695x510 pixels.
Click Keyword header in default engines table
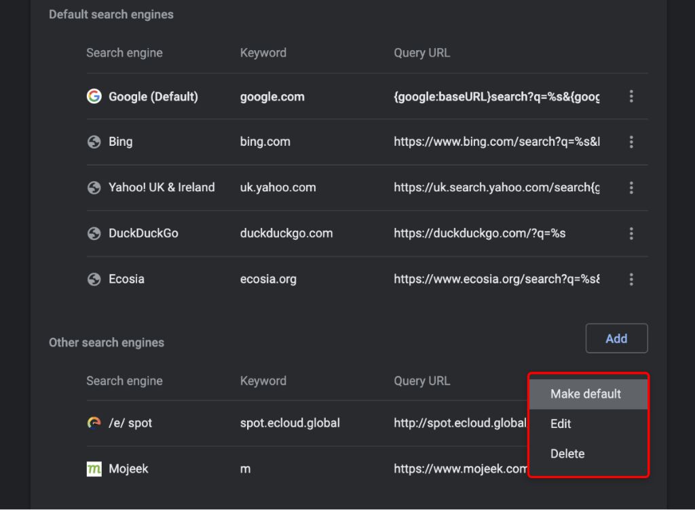[x=263, y=53]
